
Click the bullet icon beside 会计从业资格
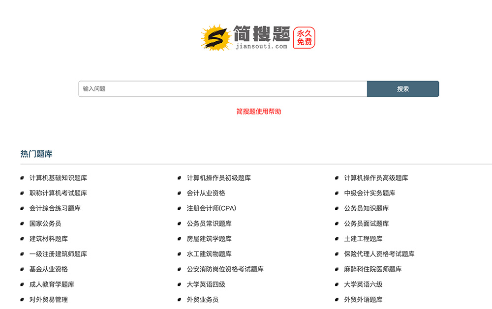coord(179,193)
